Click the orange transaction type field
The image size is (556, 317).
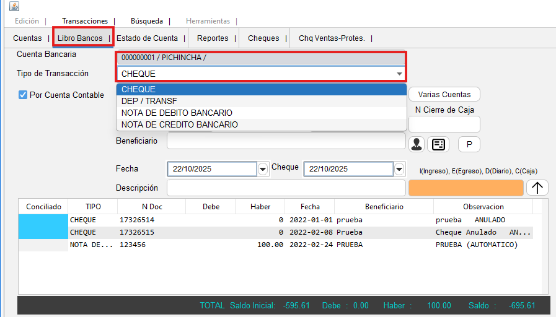click(466, 188)
